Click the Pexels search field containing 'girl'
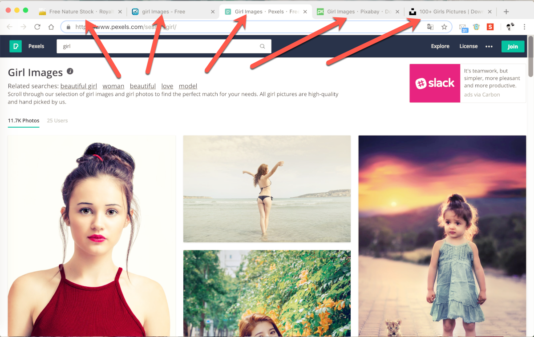 tap(164, 46)
